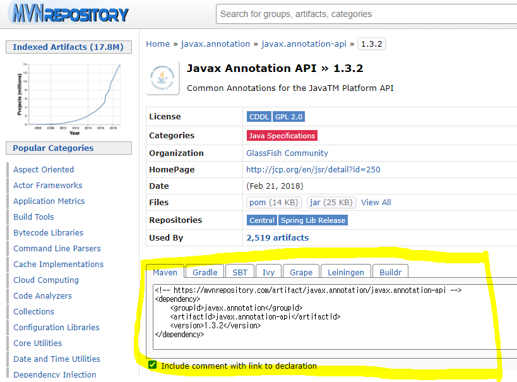Go to Home breadcrumb link

(158, 44)
